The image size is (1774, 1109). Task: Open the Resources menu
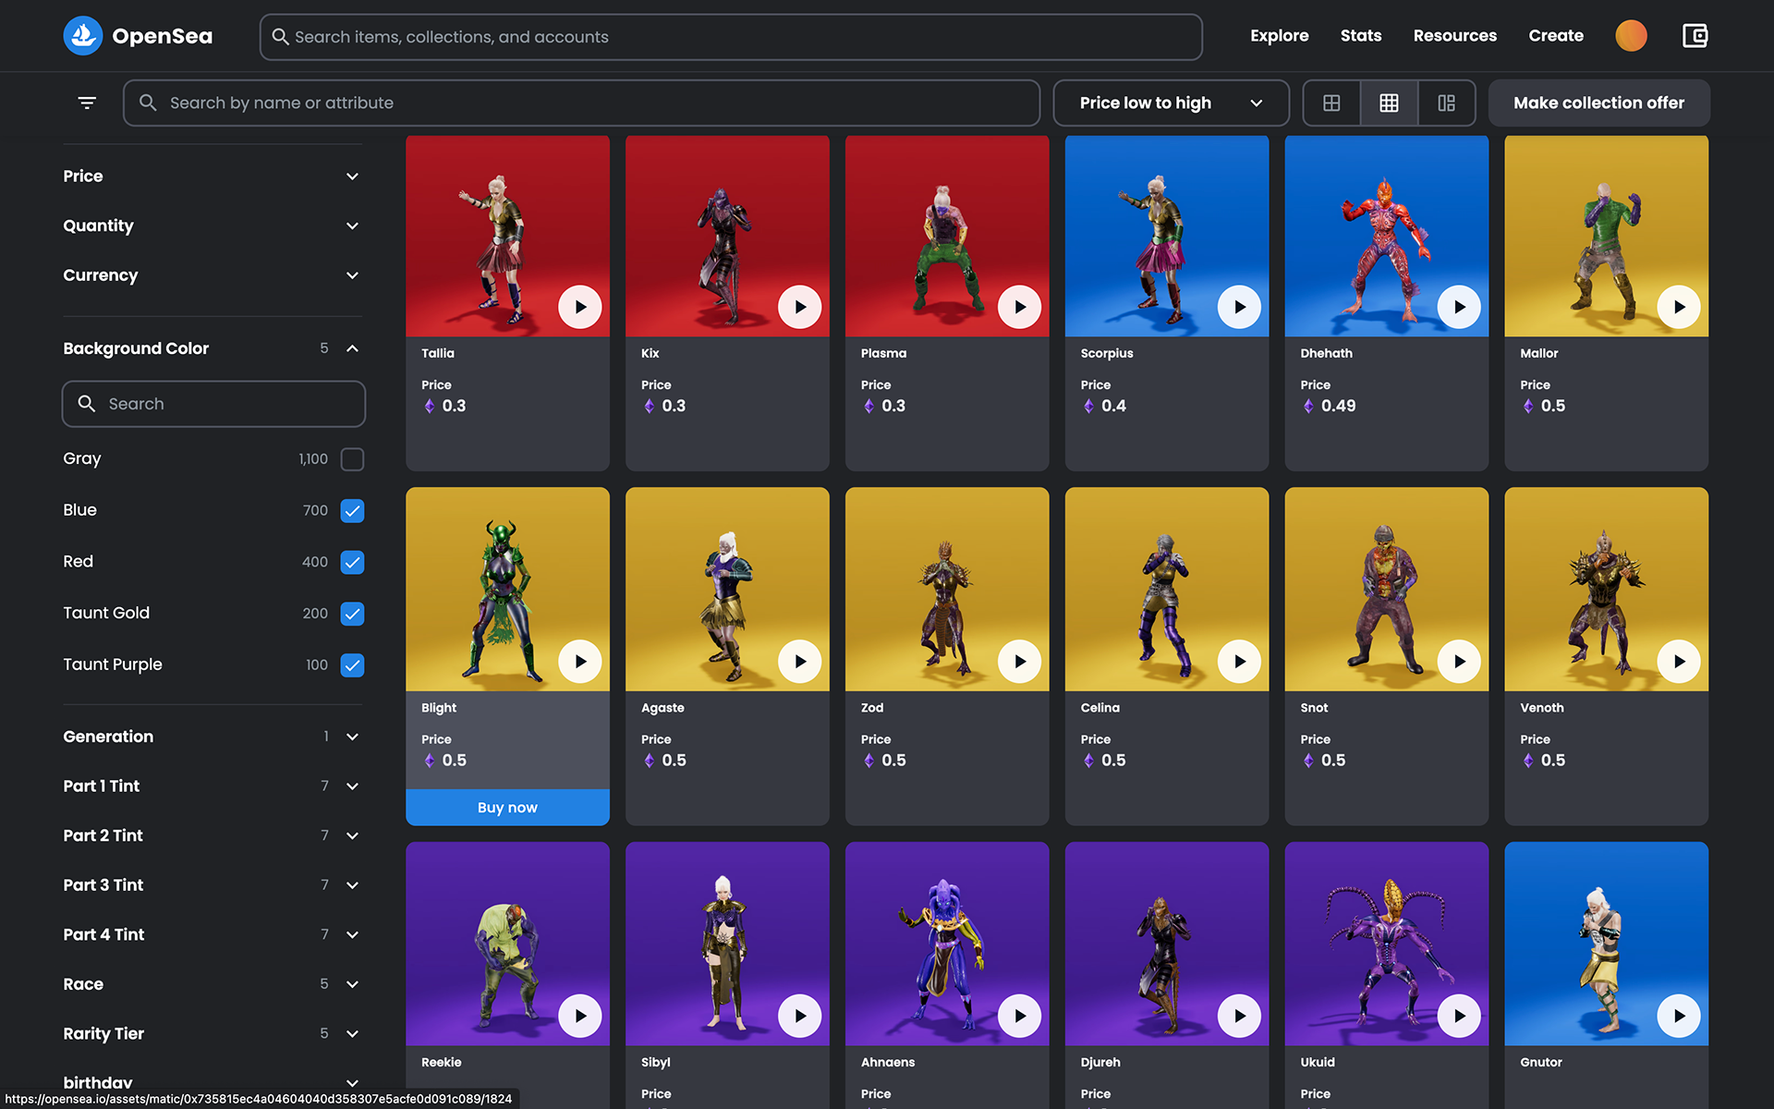coord(1454,36)
